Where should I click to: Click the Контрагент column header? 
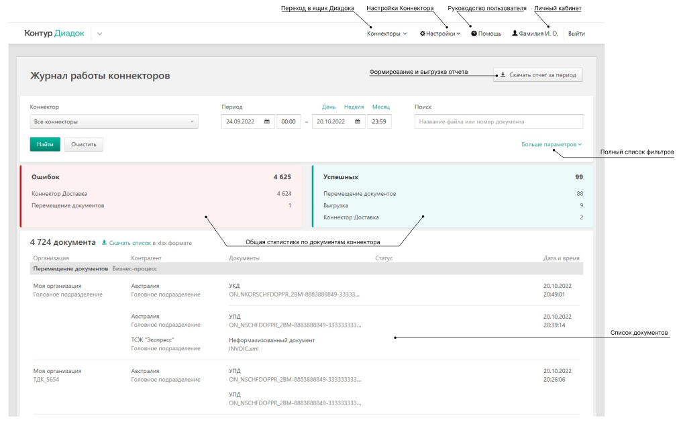tap(146, 258)
